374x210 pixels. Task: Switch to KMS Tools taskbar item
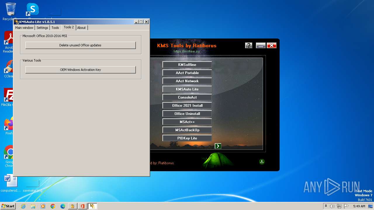pos(73,206)
